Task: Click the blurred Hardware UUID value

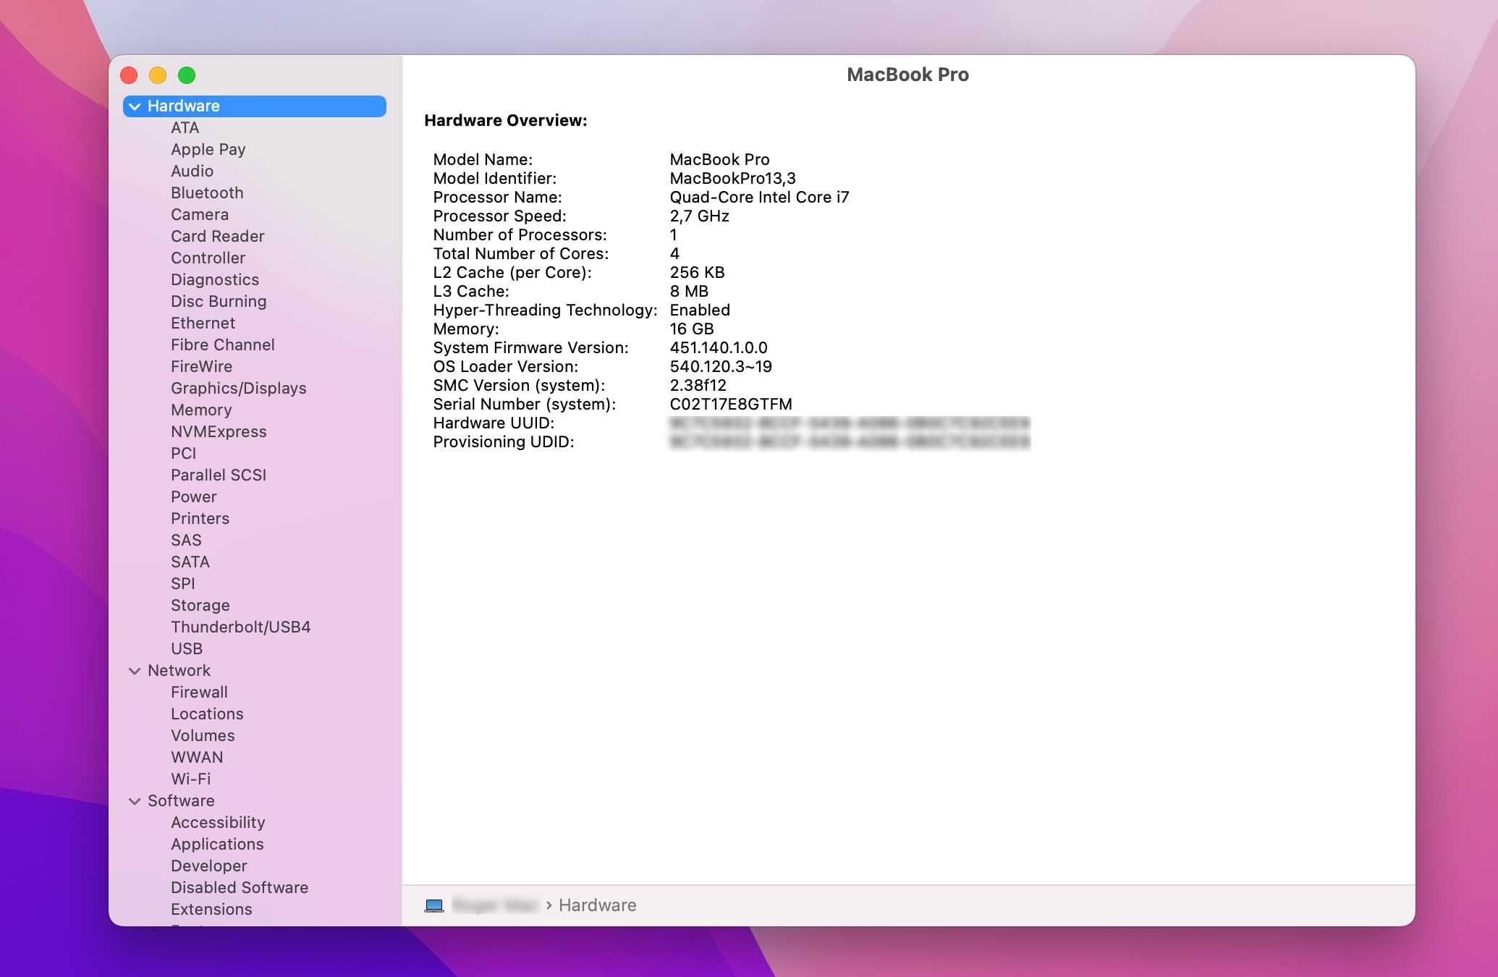Action: [x=850, y=423]
